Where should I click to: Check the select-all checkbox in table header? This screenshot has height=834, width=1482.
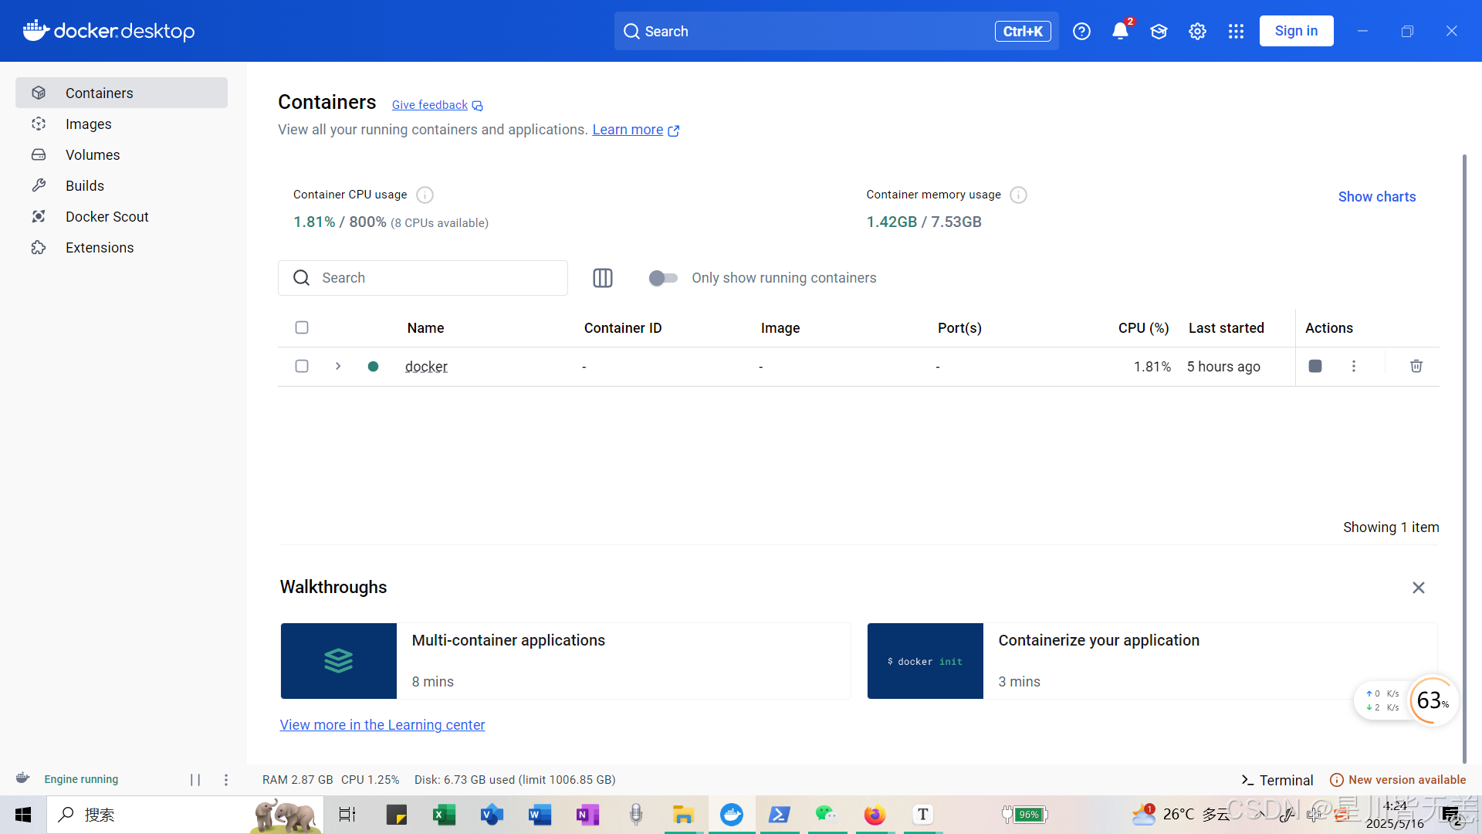[302, 327]
